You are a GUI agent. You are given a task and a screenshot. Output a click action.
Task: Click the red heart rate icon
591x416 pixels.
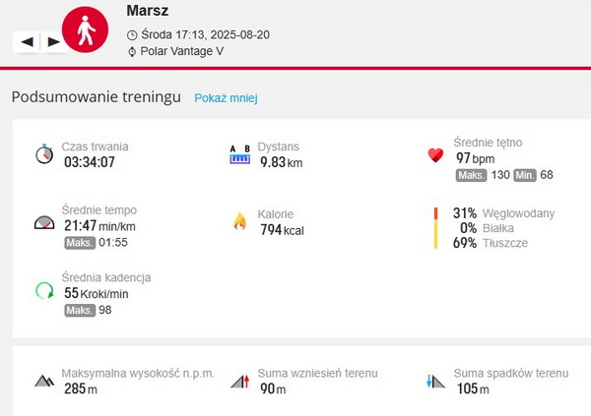click(x=435, y=154)
